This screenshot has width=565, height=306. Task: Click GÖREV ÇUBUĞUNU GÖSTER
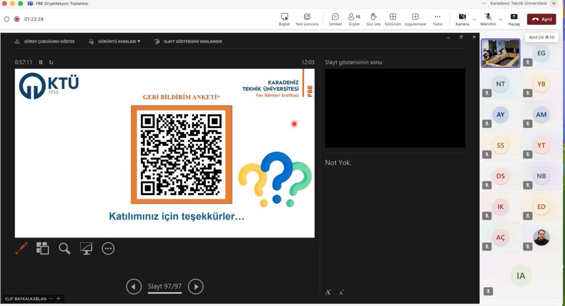pyautogui.click(x=45, y=41)
